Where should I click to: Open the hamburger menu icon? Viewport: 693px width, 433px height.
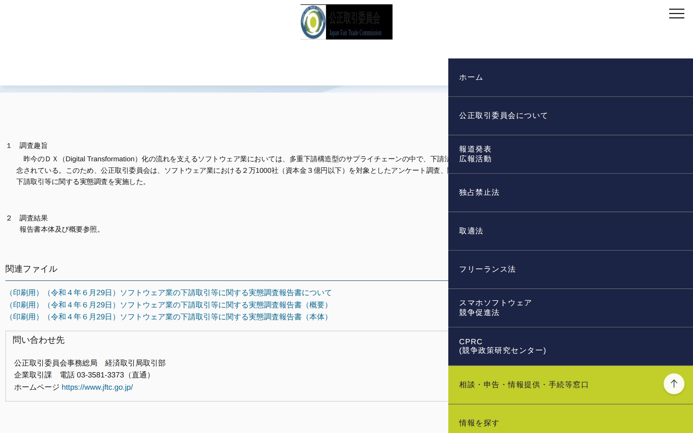pyautogui.click(x=677, y=13)
